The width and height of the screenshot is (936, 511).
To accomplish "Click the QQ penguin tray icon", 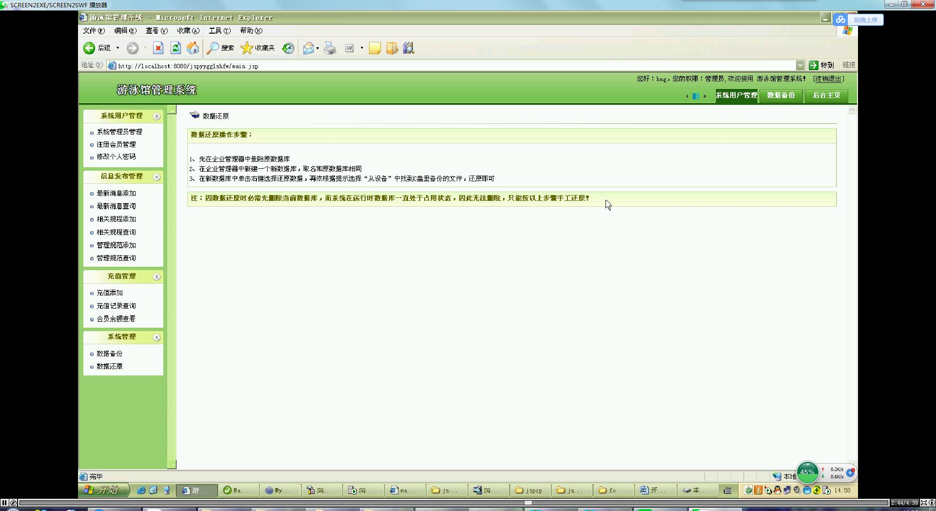I will pos(777,490).
